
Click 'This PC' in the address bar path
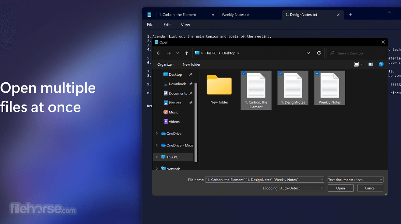[x=211, y=53]
